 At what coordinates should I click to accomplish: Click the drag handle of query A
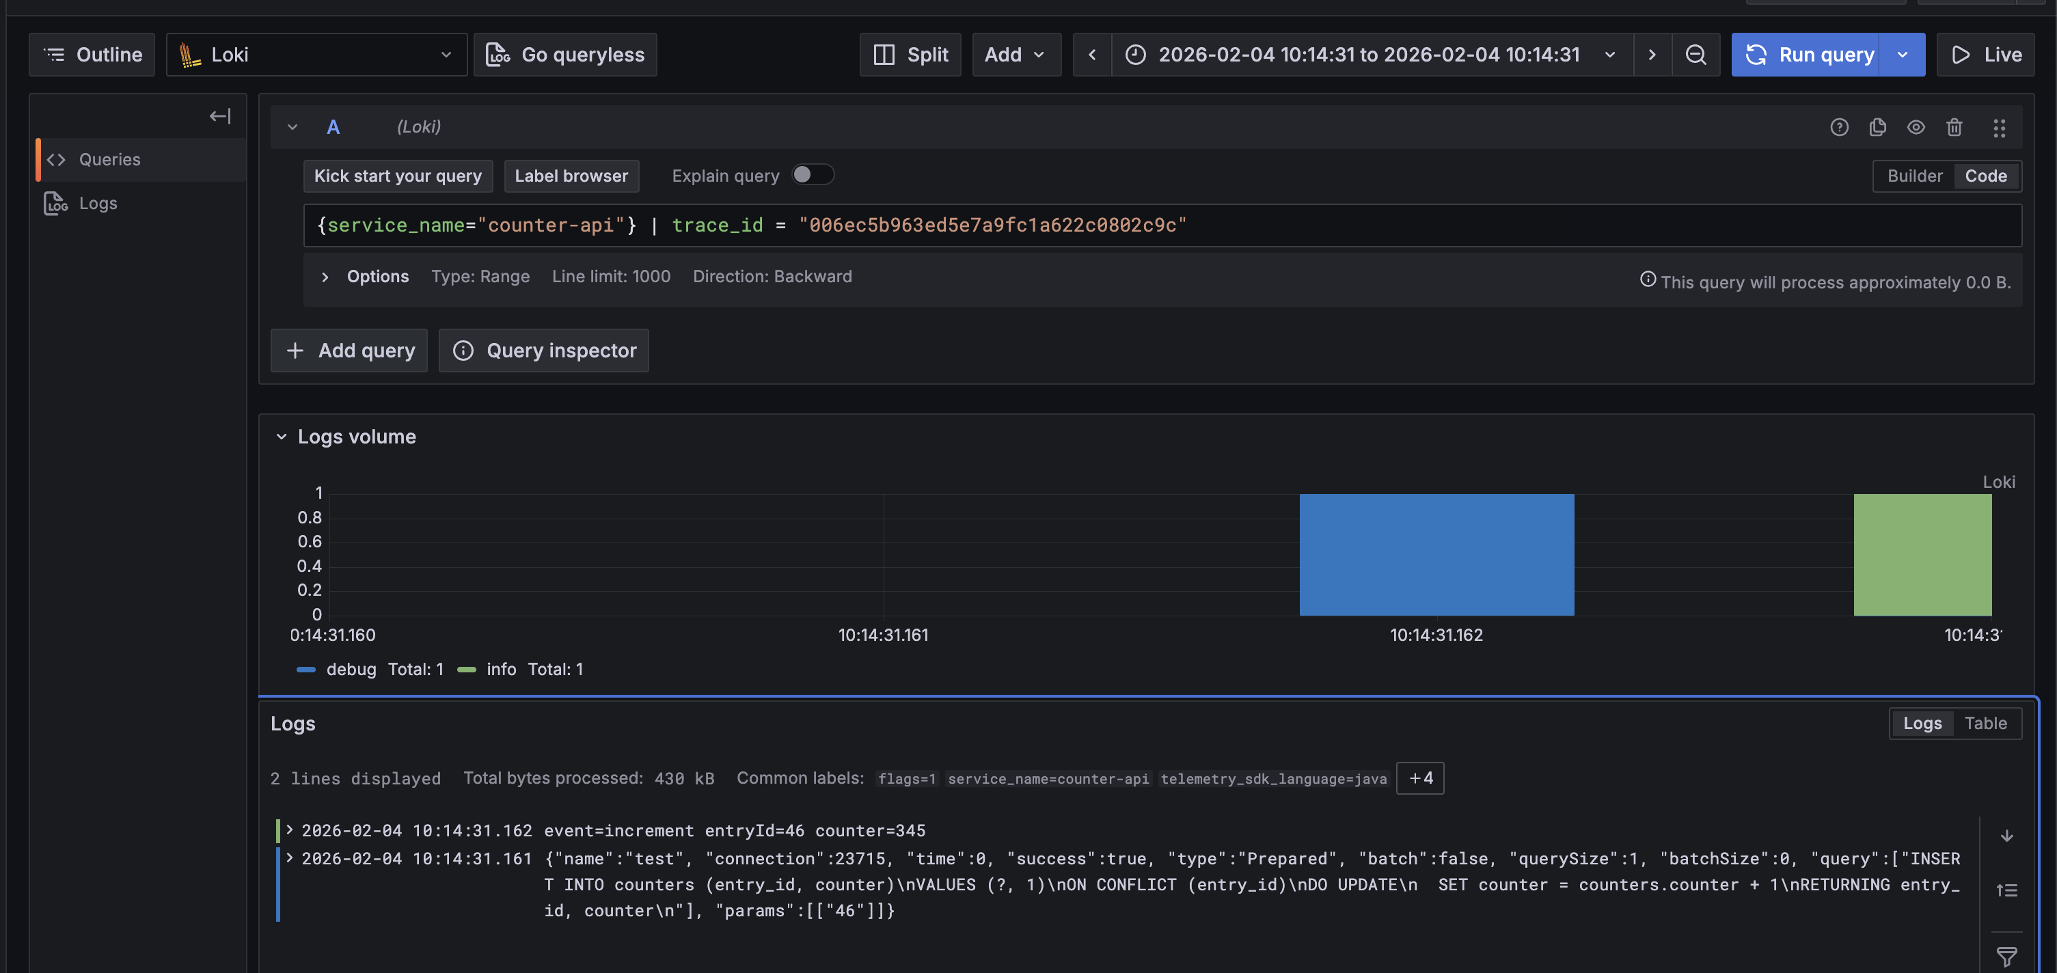click(x=1999, y=128)
